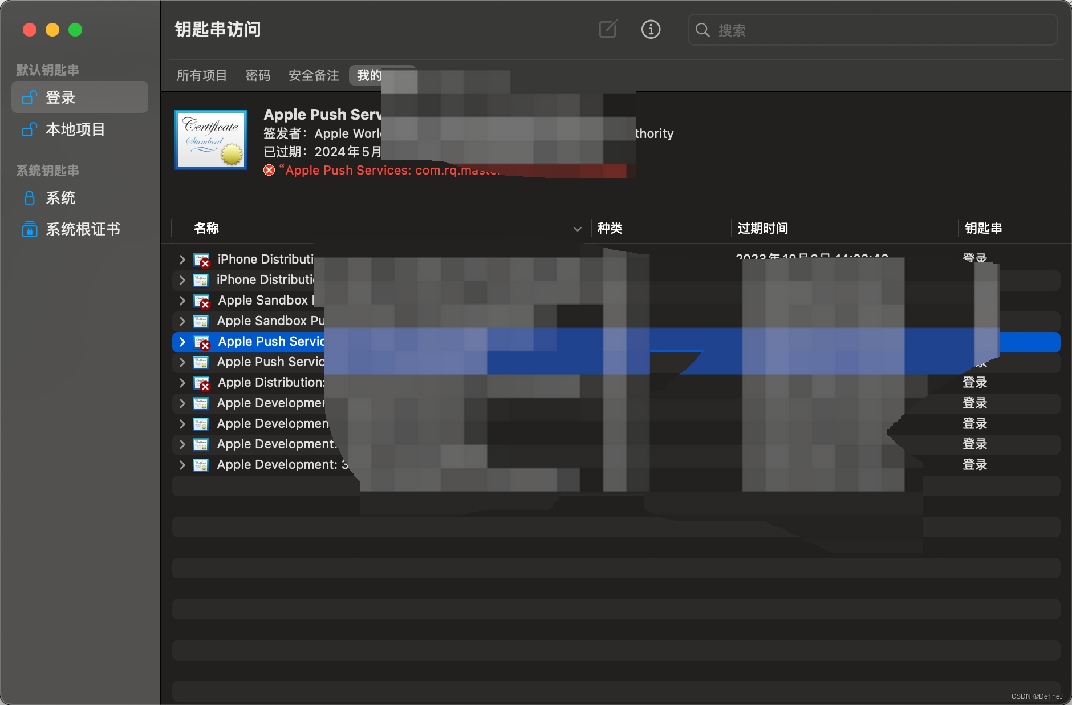Expand the Apple Development: 3 row chevron
The image size is (1072, 705).
tap(182, 465)
